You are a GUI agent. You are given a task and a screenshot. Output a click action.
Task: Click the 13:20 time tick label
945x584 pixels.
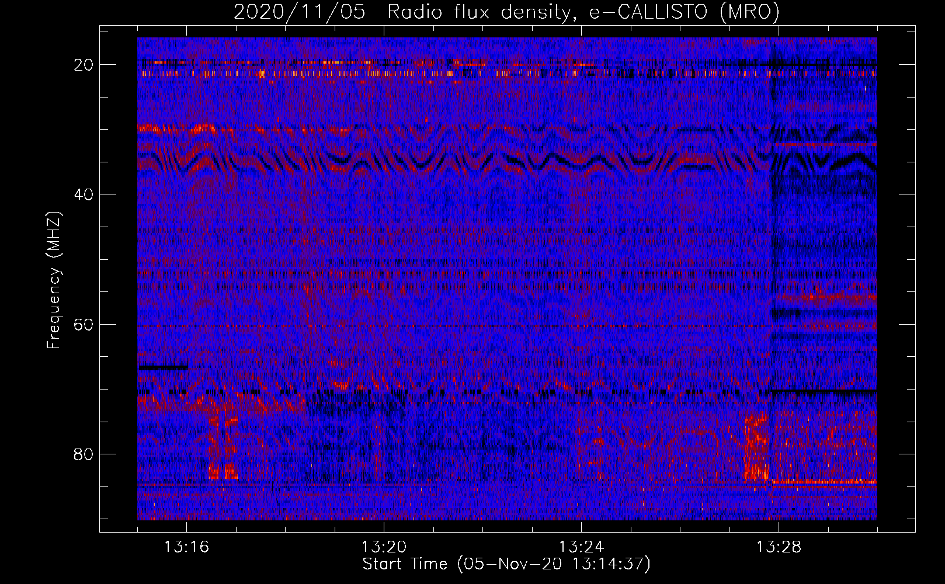point(384,547)
